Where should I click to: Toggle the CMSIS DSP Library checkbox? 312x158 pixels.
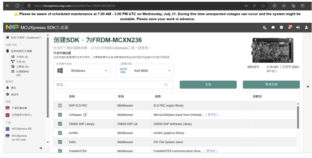60,124
